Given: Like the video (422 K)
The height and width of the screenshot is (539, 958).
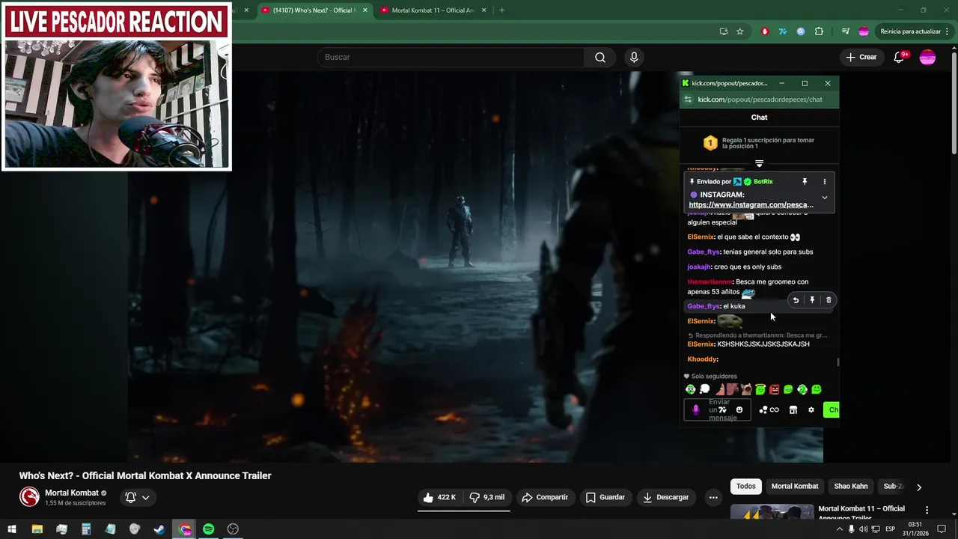Looking at the screenshot, I should 439,497.
